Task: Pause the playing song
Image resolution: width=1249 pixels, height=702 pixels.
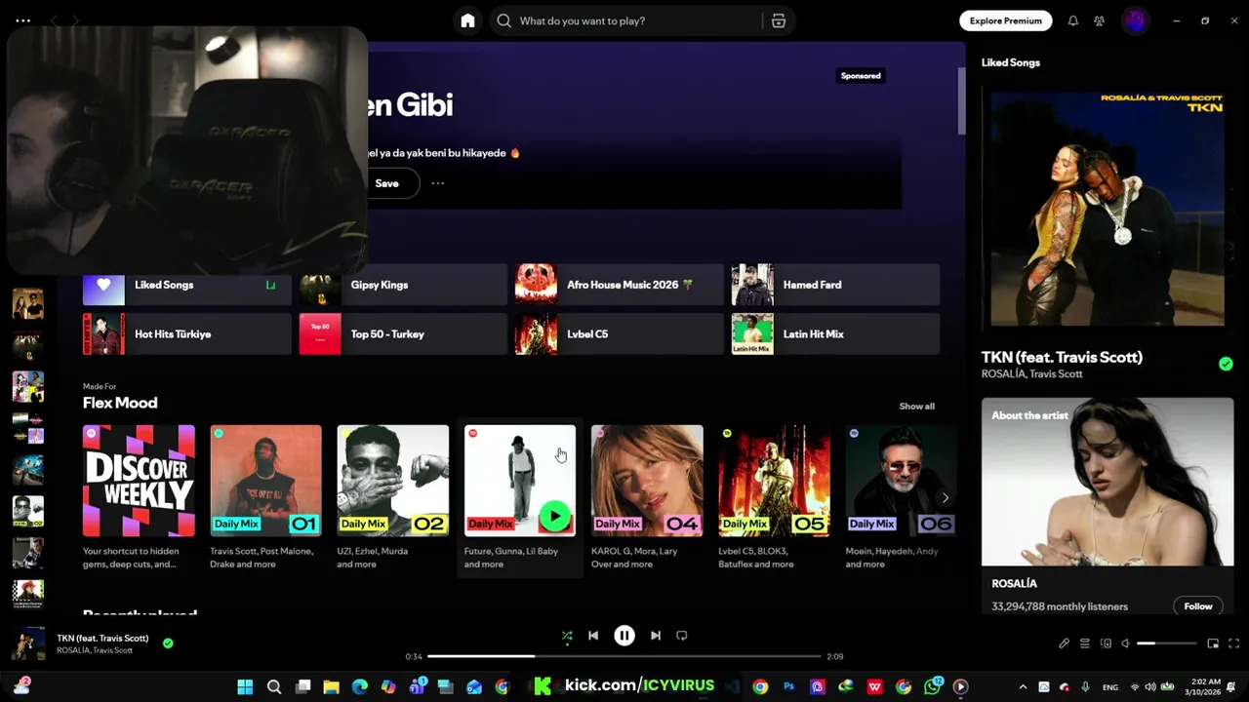Action: click(624, 636)
